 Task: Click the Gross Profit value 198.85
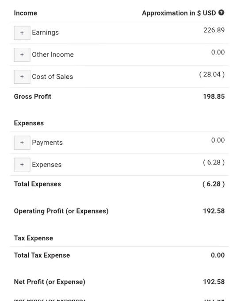[x=214, y=96]
